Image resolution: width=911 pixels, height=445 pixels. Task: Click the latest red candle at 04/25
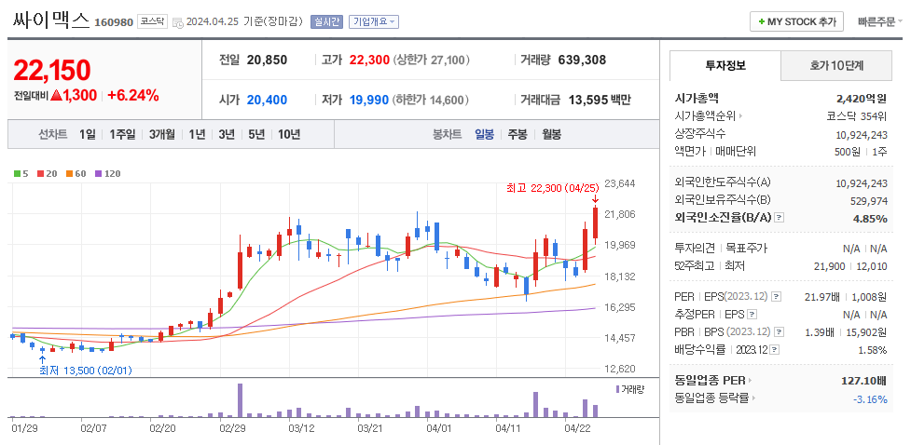point(596,225)
